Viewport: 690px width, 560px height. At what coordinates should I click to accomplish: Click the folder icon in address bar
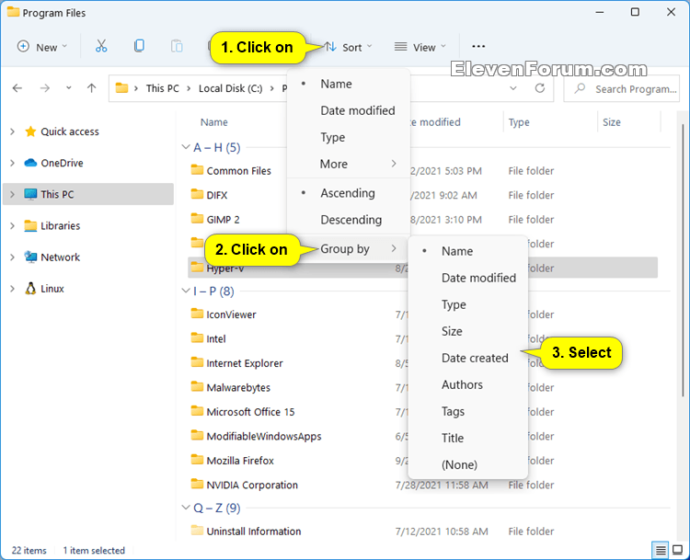tap(121, 88)
